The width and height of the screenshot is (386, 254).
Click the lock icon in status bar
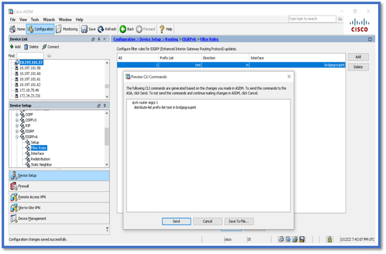(329, 239)
